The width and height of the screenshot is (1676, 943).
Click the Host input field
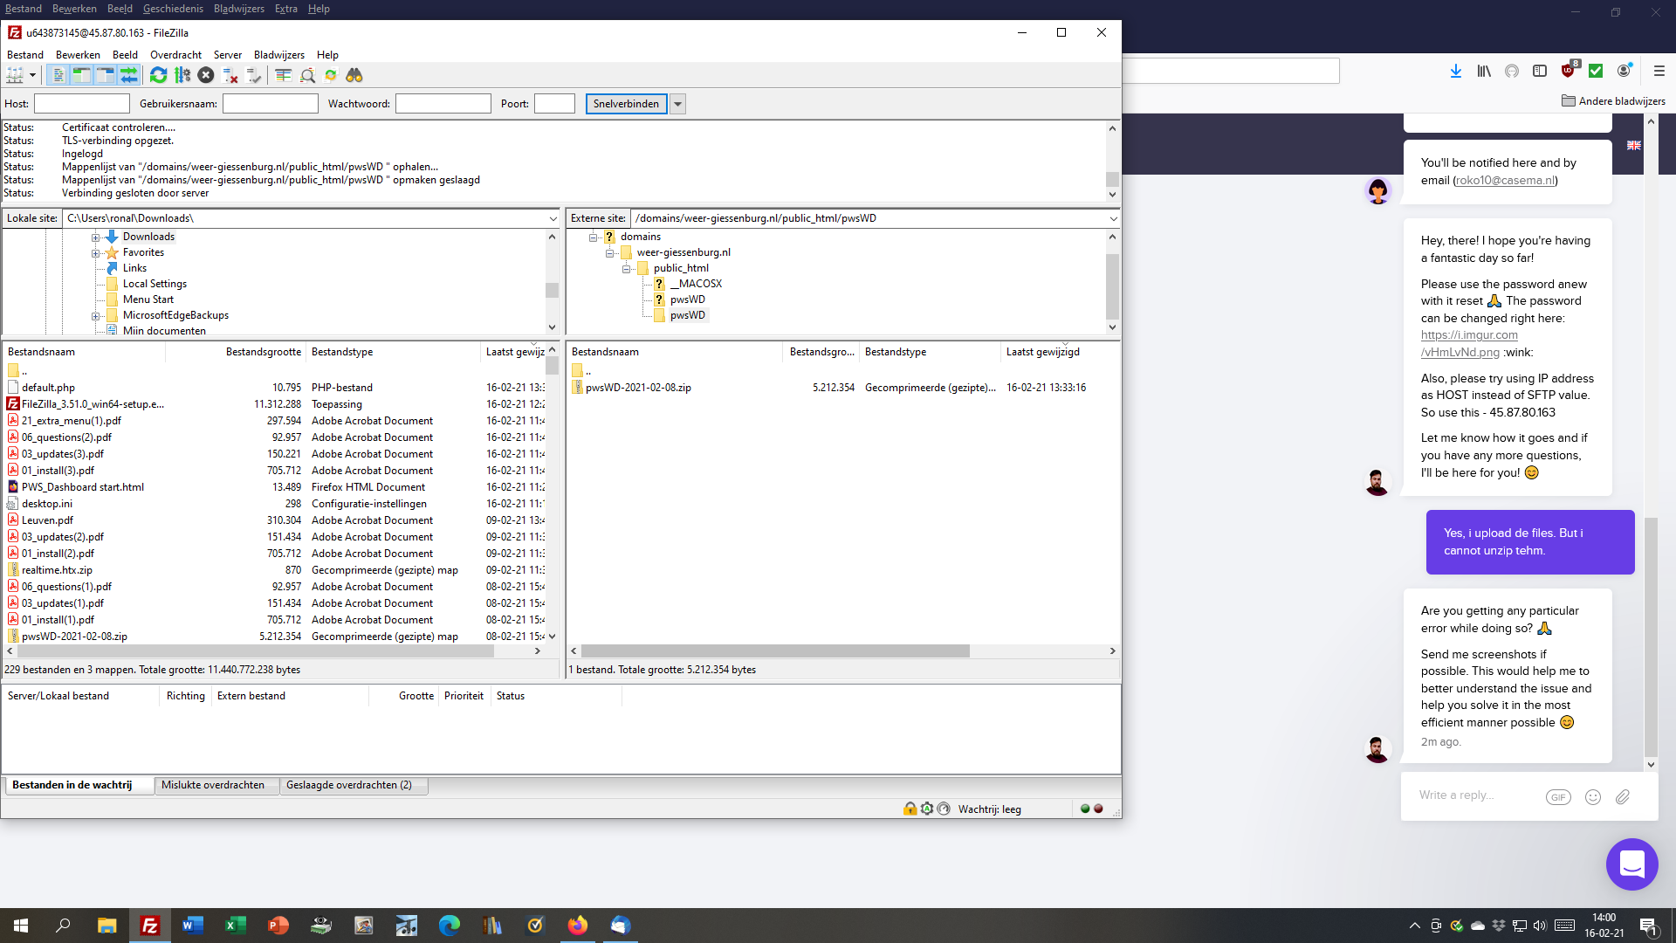pos(82,104)
